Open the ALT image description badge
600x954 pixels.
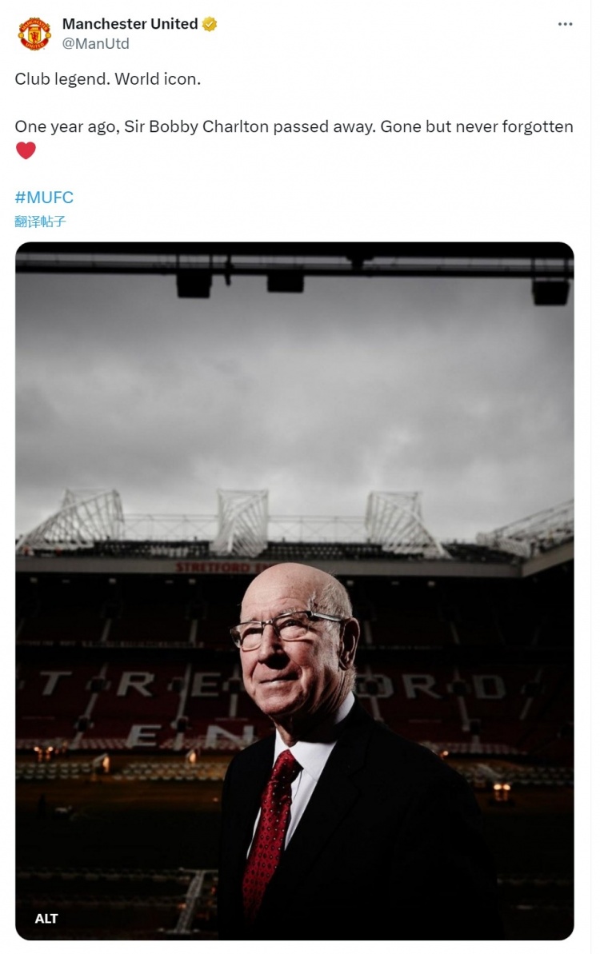pos(46,919)
